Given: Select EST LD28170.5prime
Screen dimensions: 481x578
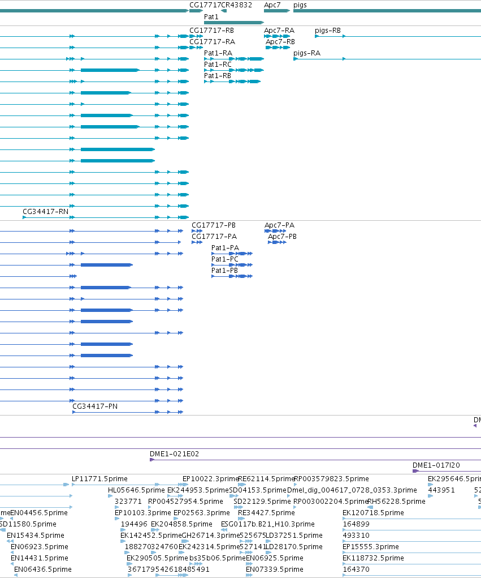Looking at the screenshot, I should (x=294, y=547).
